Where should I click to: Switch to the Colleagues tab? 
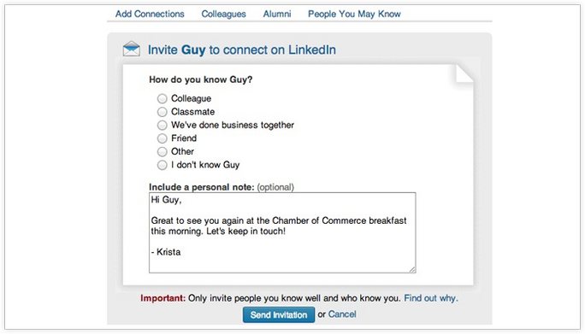click(223, 15)
